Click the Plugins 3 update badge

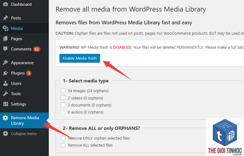[x=29, y=73]
